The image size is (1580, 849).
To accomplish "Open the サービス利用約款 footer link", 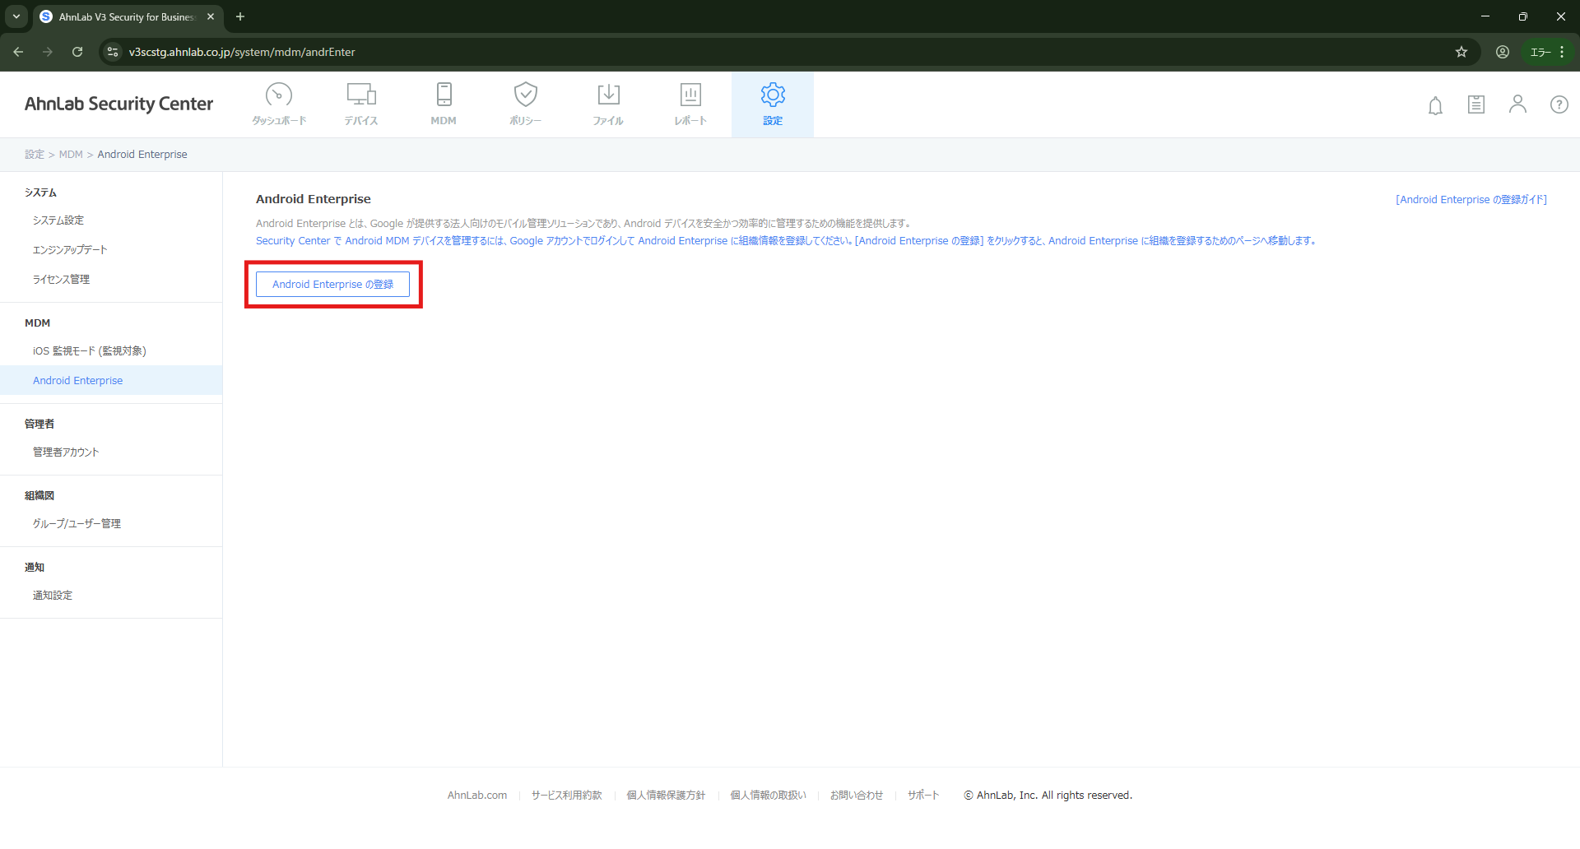I will coord(567,796).
